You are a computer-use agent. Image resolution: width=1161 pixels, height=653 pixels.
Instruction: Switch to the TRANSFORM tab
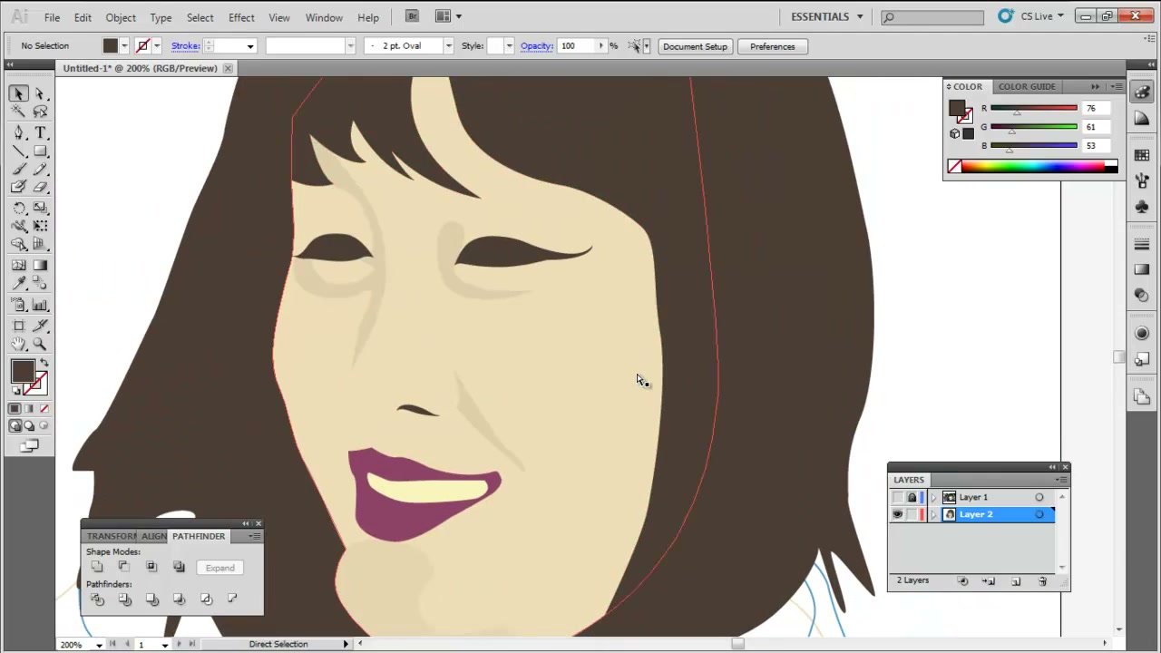pyautogui.click(x=111, y=536)
